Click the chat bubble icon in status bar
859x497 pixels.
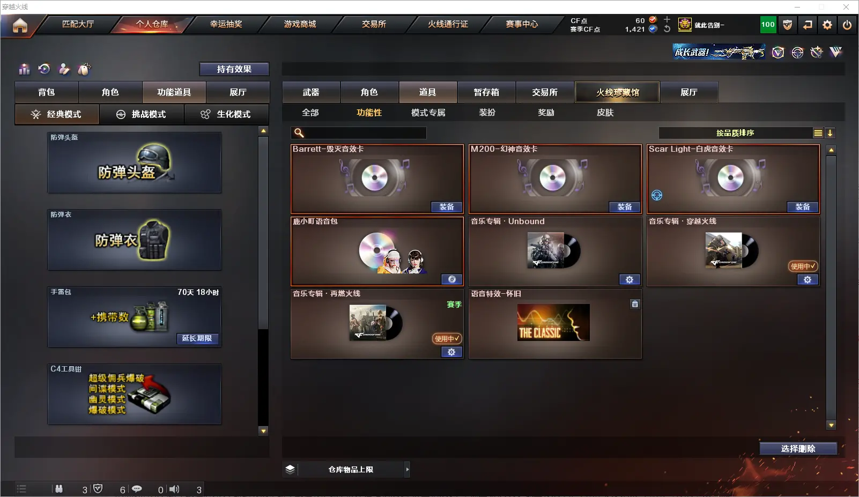137,489
